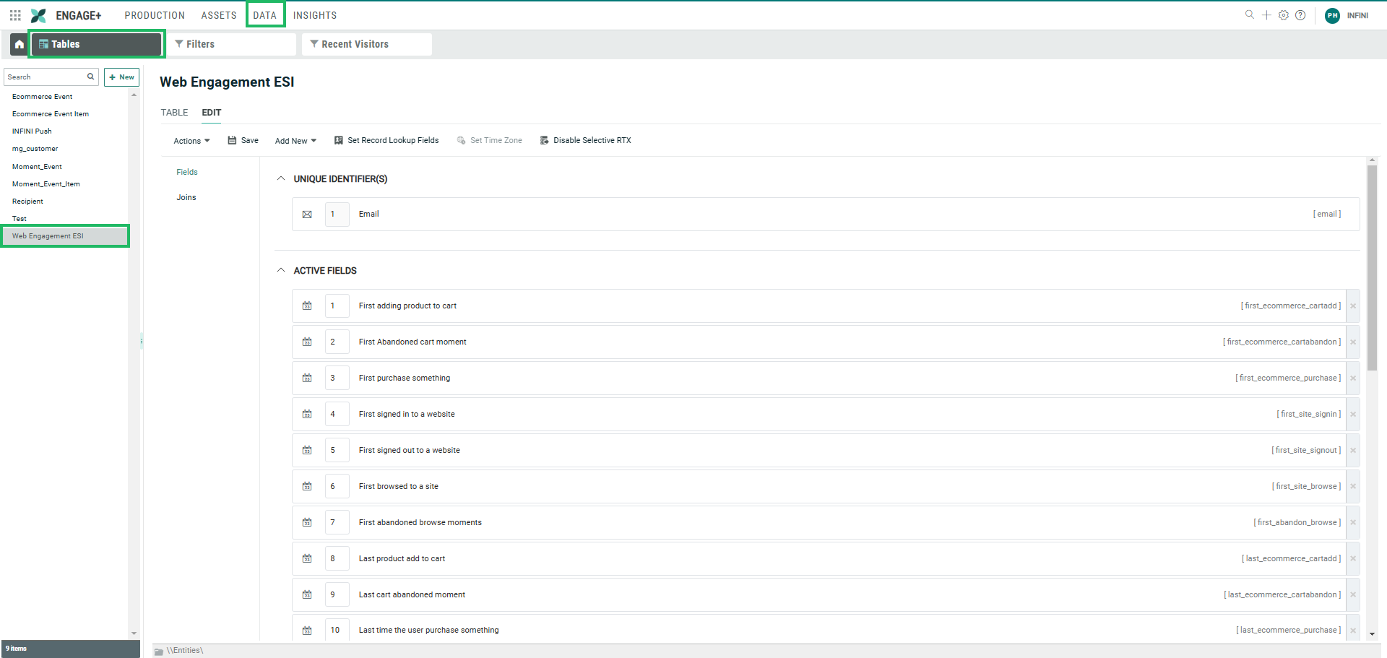Click the Save button
Image resolution: width=1387 pixels, height=658 pixels.
pos(243,141)
